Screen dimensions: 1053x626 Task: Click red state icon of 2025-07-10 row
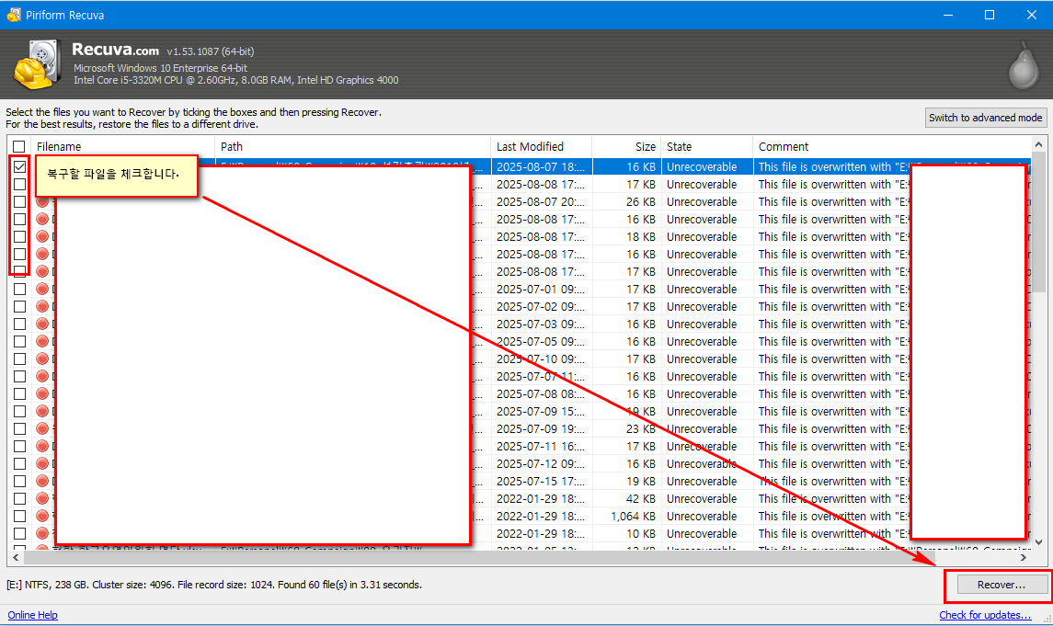[x=43, y=359]
